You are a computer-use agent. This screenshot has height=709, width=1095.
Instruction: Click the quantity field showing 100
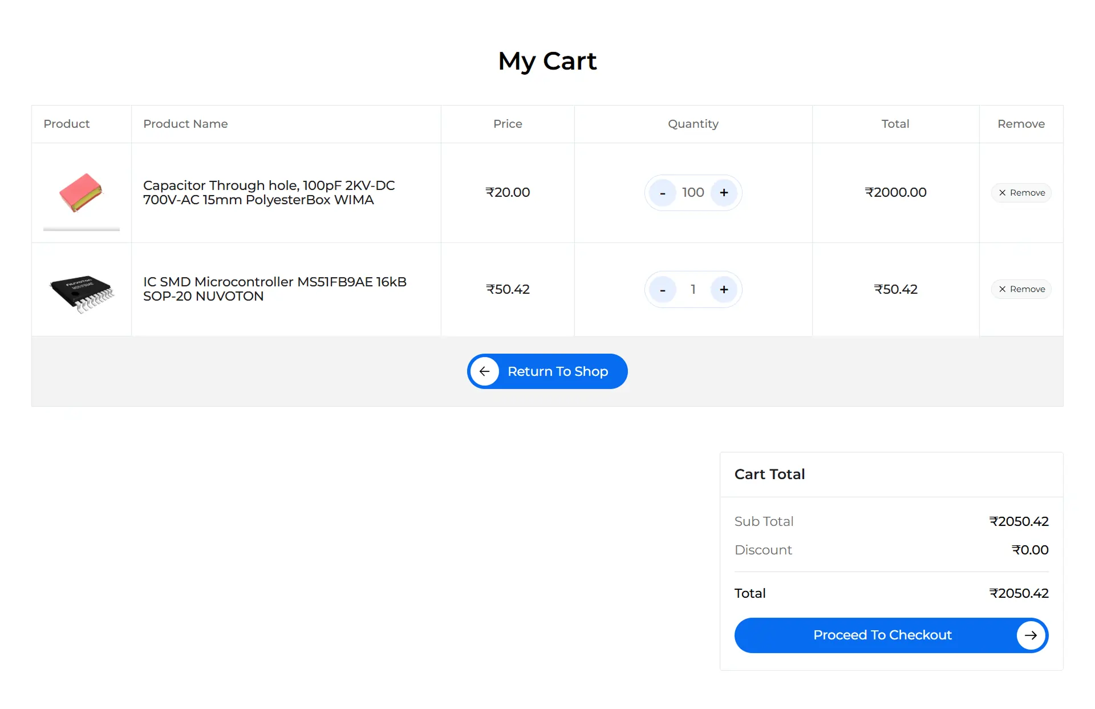click(692, 192)
